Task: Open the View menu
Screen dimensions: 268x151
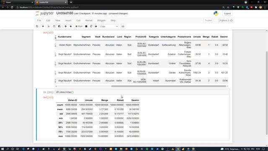Action: (x=58, y=21)
